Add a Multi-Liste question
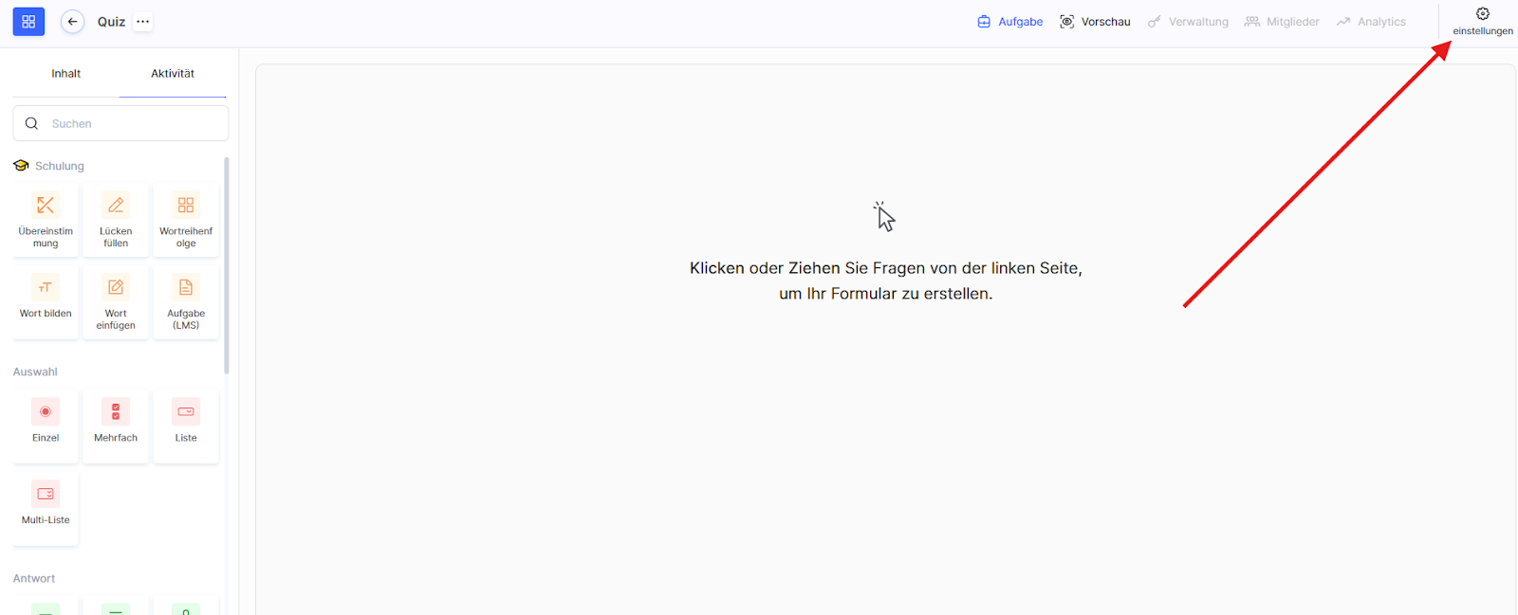Viewport: 1518px width, 615px height. click(46, 495)
